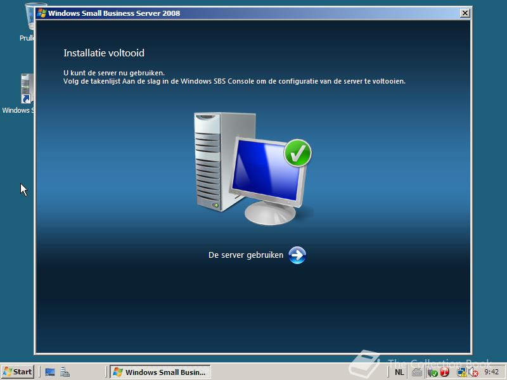The width and height of the screenshot is (507, 380).
Task: Open Server Manager from quick launch
Action: pos(65,372)
